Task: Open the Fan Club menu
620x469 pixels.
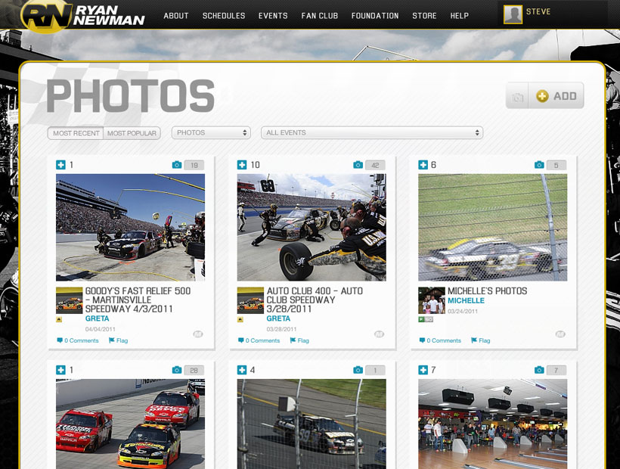Action: pyautogui.click(x=320, y=16)
